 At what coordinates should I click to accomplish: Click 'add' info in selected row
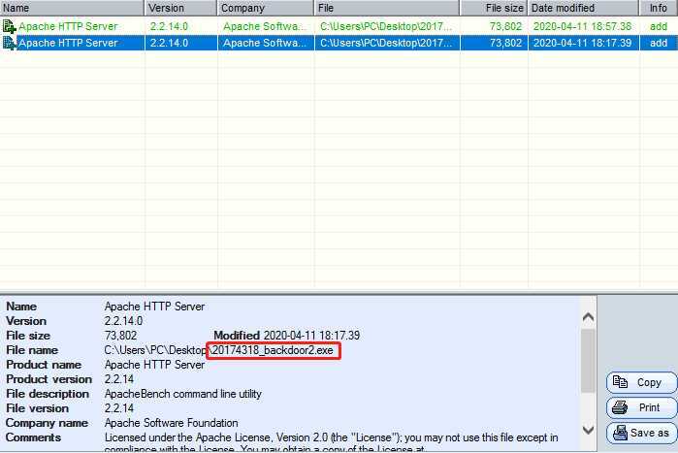point(659,43)
